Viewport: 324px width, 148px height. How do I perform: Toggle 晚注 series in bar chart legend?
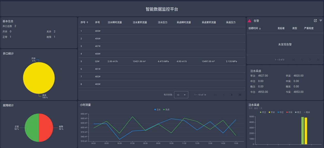coord(298,112)
